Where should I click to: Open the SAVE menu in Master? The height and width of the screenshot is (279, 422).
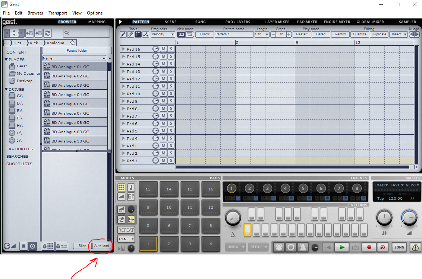[x=397, y=185]
